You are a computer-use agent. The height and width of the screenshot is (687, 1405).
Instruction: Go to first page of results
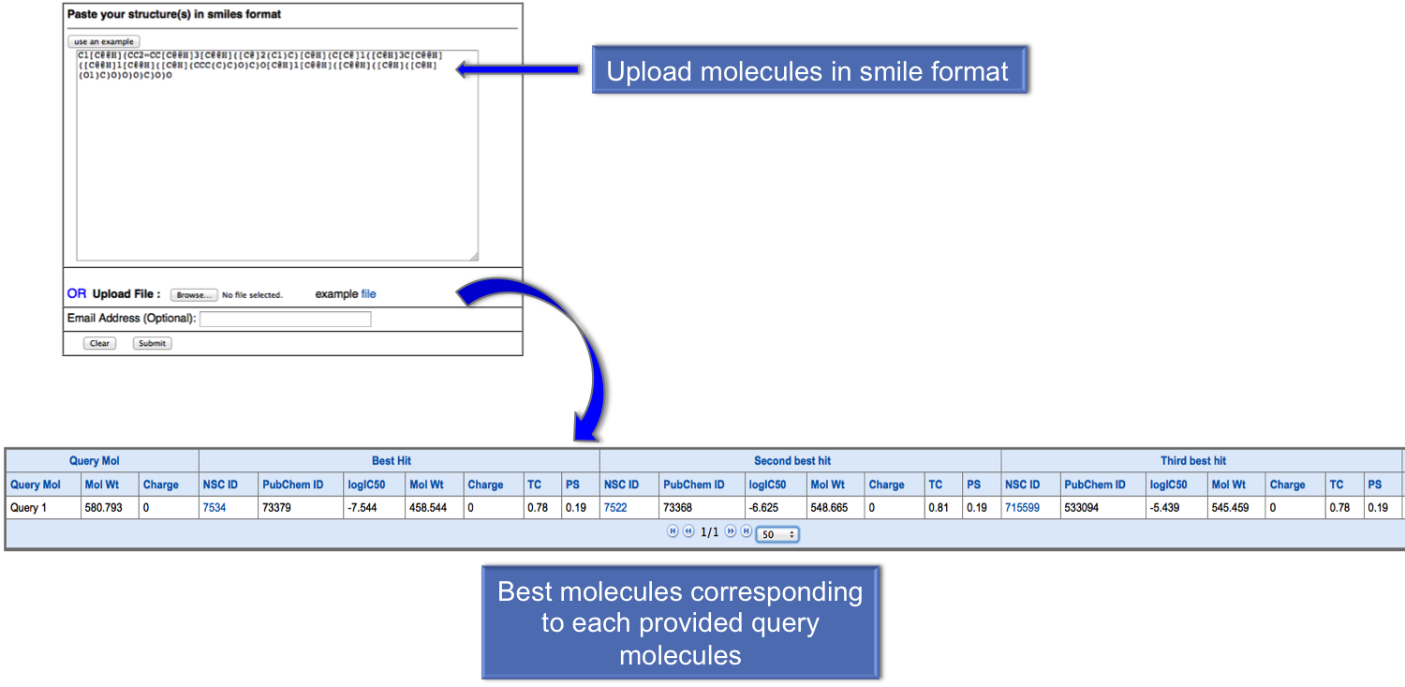pyautogui.click(x=673, y=531)
